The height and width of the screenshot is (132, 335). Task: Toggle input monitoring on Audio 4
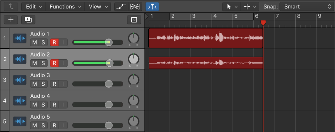63,105
